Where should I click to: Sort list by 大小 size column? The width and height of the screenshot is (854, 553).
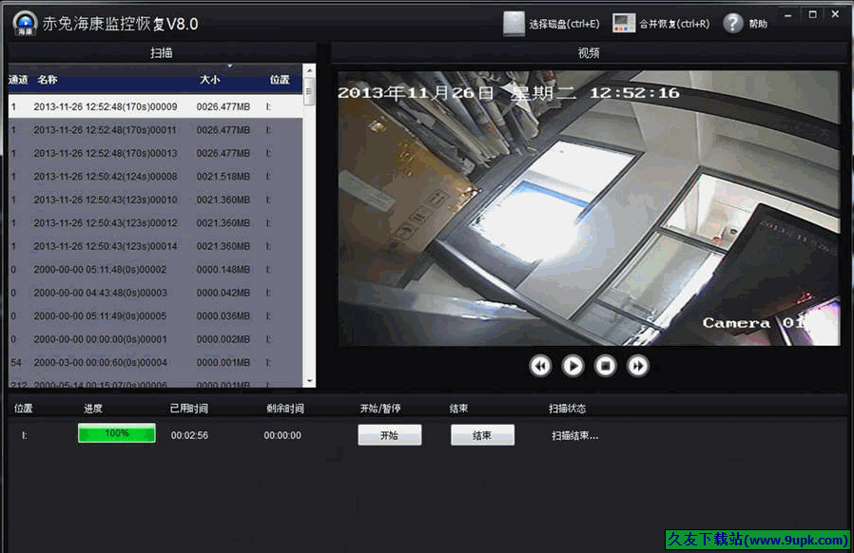click(209, 80)
